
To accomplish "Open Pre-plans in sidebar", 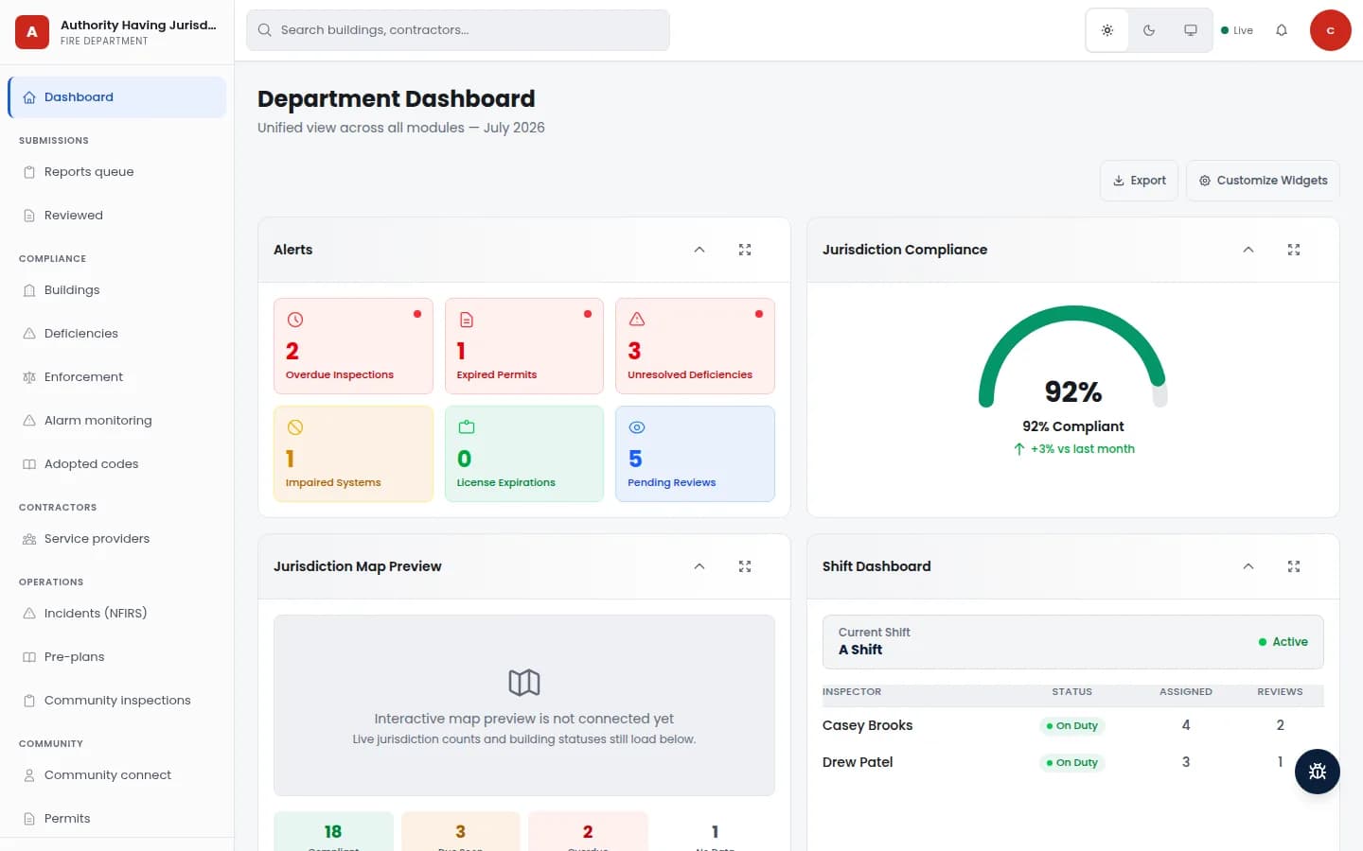I will click(x=117, y=657).
